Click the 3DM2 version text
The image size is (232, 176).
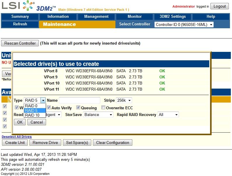(x=23, y=164)
